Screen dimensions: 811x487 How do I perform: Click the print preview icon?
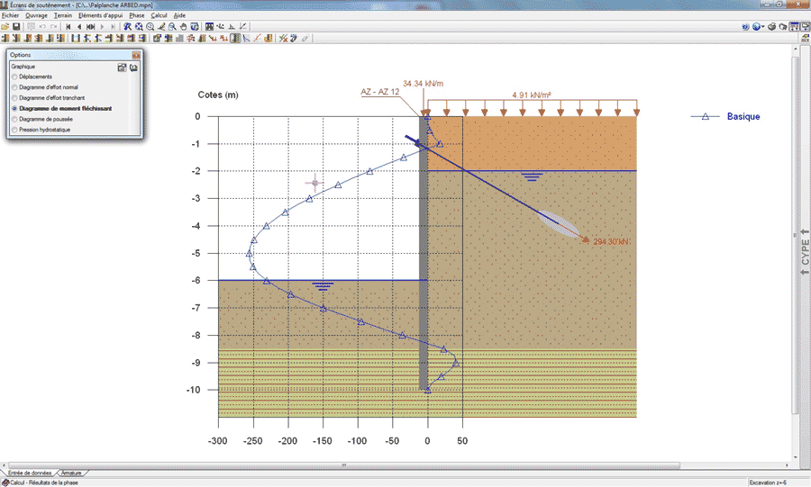pyautogui.click(x=783, y=27)
